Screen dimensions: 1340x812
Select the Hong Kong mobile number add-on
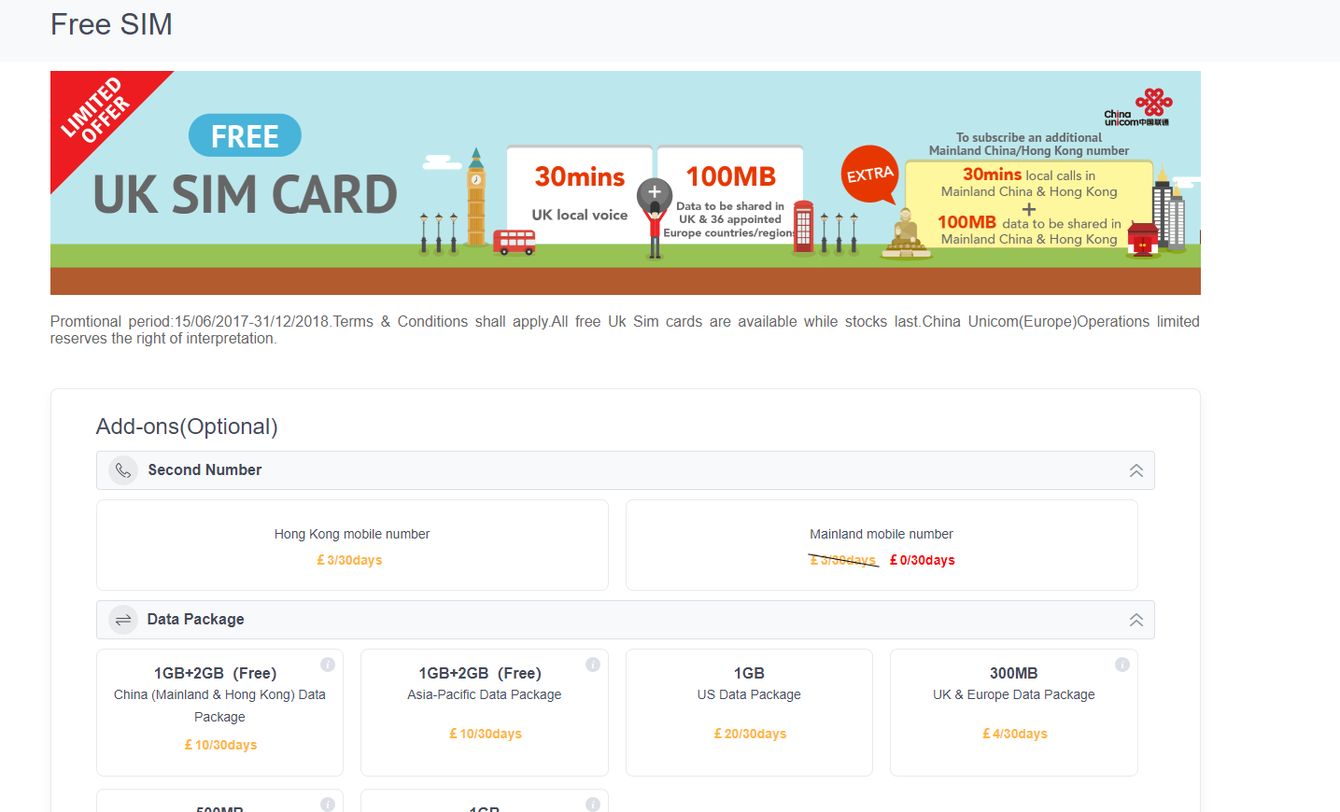click(x=352, y=545)
